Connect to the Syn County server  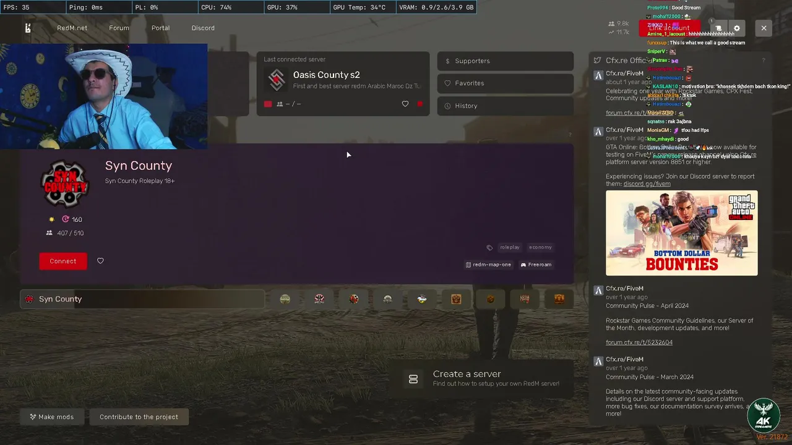(x=63, y=261)
